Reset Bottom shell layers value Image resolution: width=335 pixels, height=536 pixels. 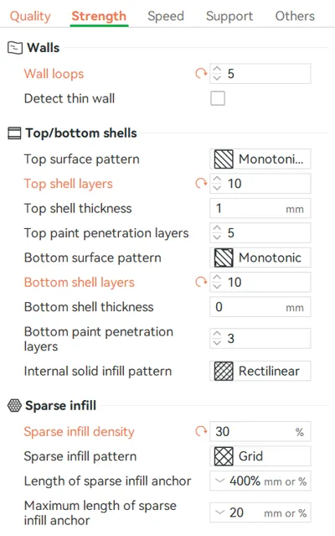pos(201,282)
